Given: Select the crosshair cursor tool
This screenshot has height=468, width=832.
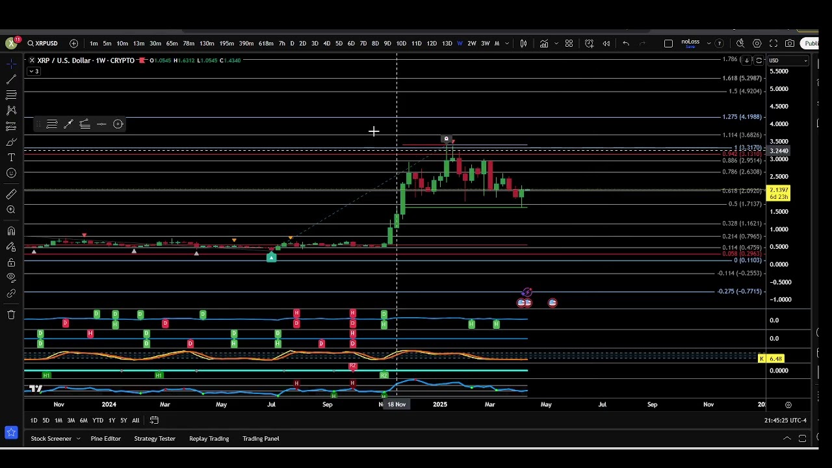Looking at the screenshot, I should pos(11,63).
